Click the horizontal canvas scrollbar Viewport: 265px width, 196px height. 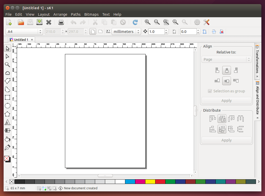point(105,175)
